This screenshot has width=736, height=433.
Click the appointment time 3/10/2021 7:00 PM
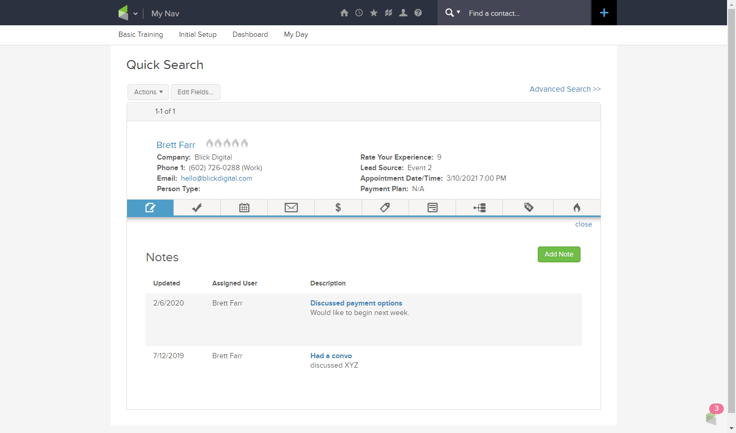476,179
